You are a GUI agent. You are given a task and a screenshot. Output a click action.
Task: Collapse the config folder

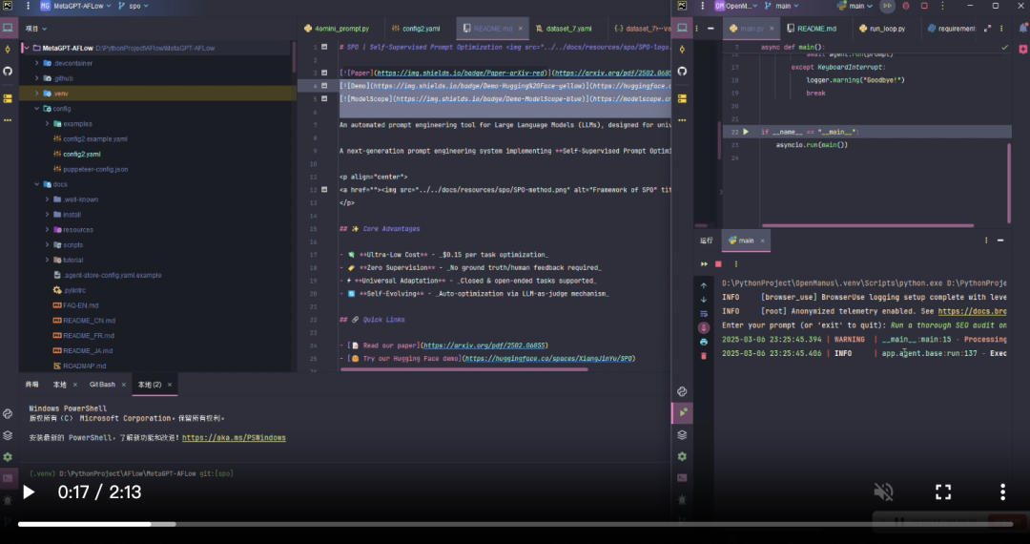click(x=37, y=109)
